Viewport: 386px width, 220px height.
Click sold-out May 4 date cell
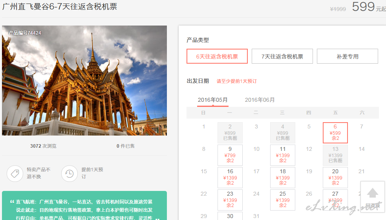coord(283,132)
